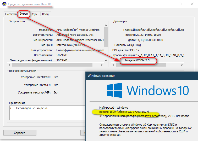Click the DirectX diagnostic title bar icon
The height and width of the screenshot is (141, 198).
[x=4, y=4]
